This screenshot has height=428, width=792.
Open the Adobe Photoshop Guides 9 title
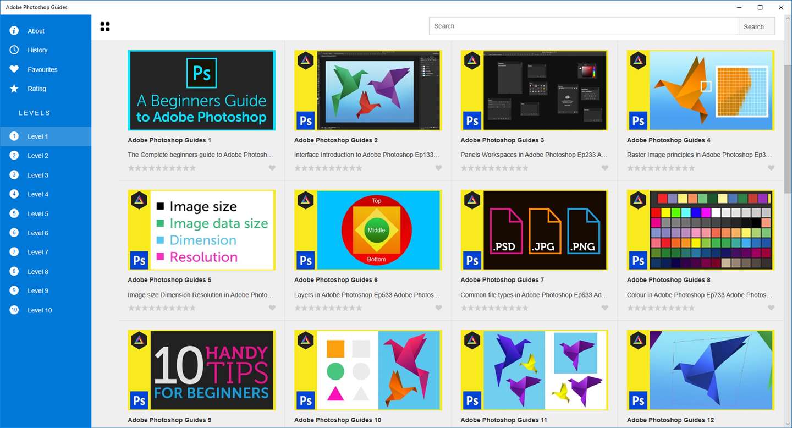tap(169, 420)
